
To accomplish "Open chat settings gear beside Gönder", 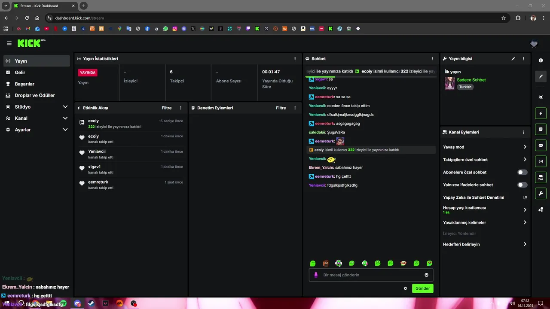I will pyautogui.click(x=405, y=288).
